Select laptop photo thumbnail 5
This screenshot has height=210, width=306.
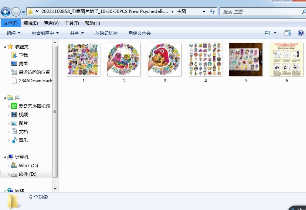(x=246, y=59)
